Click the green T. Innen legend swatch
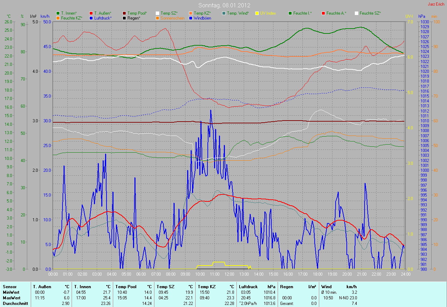The width and height of the screenshot is (447, 307). (x=58, y=13)
